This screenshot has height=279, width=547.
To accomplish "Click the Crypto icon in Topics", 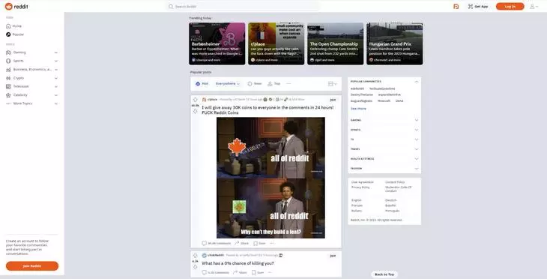I will coord(8,78).
